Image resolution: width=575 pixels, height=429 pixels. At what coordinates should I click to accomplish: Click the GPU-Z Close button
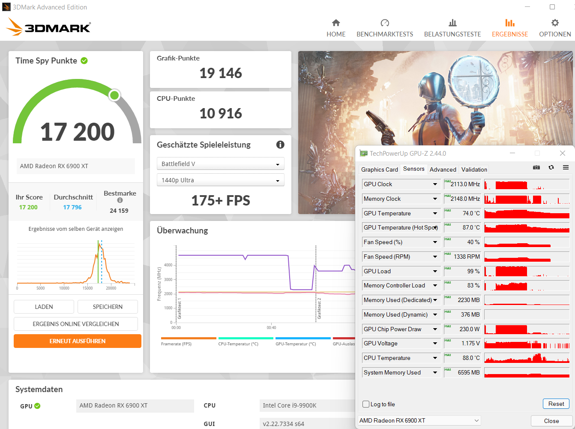tap(551, 421)
